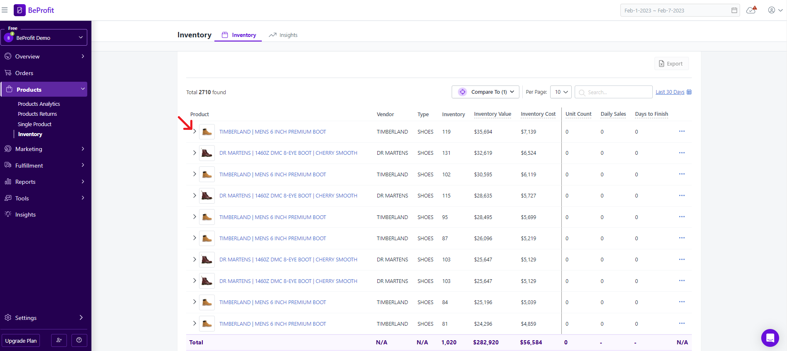Open three-dot menu for $5,039 cost row
The height and width of the screenshot is (351, 787).
682,302
